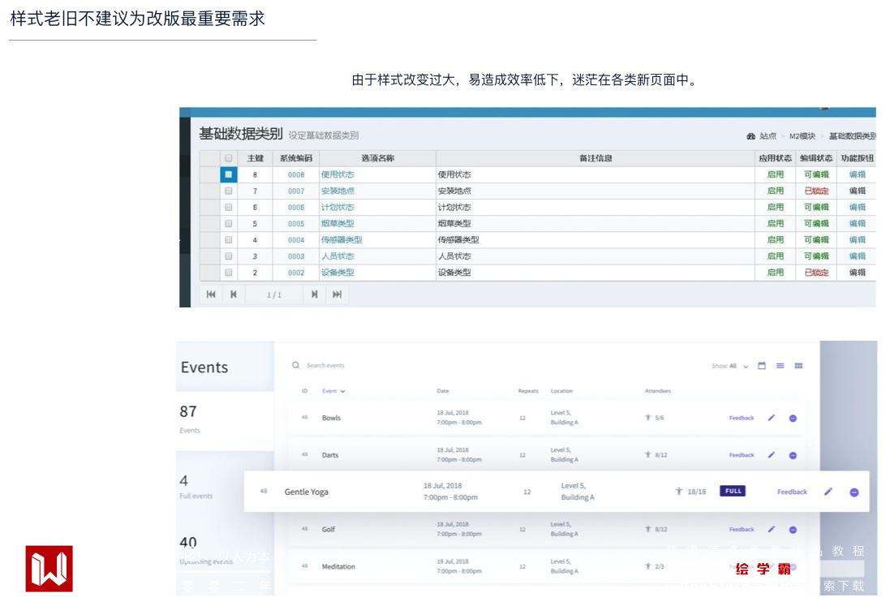
Task: Edit the Gentle Yoga event pencil icon
Action: (828, 492)
